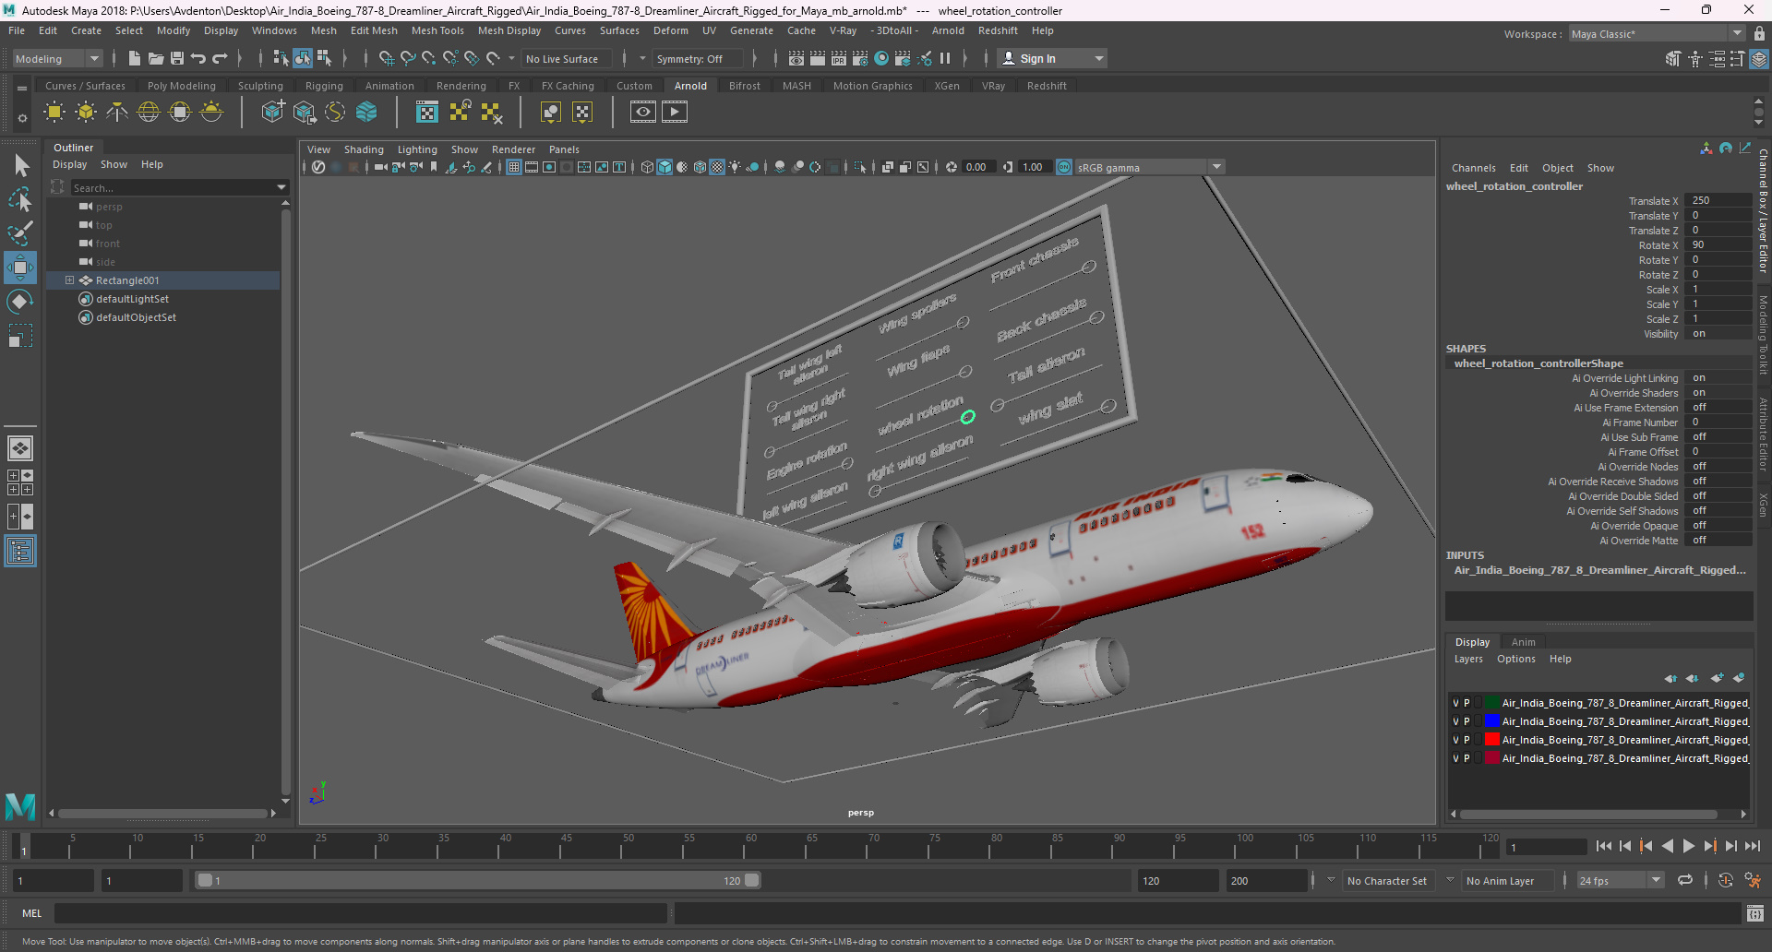Viewport: 1772px width, 952px height.
Task: Open the Mesh Tools menu
Action: coord(437,30)
